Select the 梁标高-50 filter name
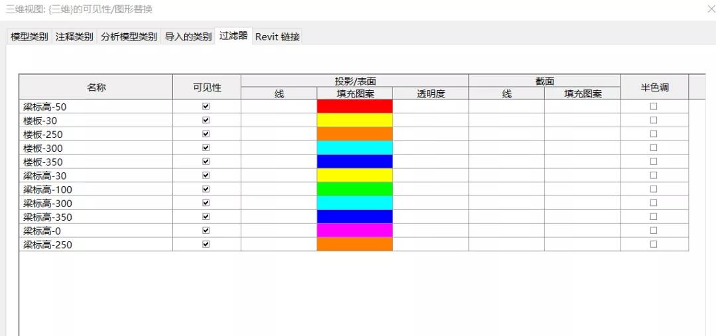This screenshot has height=336, width=716. (x=45, y=107)
